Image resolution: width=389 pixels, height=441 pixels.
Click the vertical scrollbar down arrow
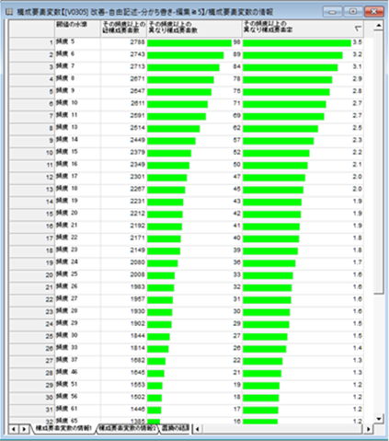coord(379,419)
